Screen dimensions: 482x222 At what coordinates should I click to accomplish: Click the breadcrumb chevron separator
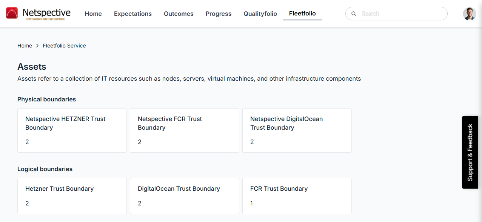(37, 46)
